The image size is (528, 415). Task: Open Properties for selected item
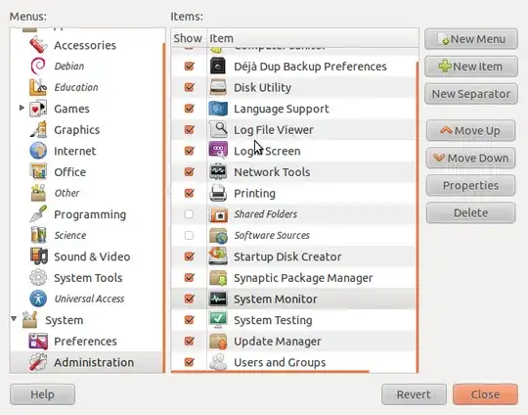pyautogui.click(x=470, y=185)
